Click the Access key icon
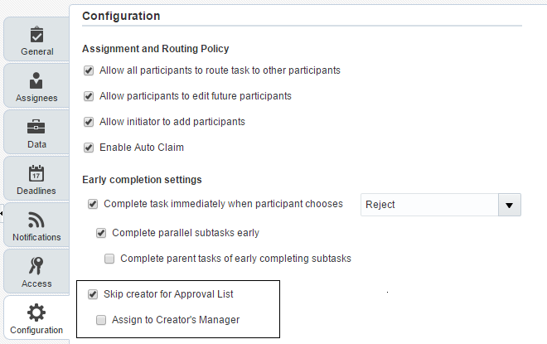Image resolution: width=547 pixels, height=344 pixels. pos(36,266)
